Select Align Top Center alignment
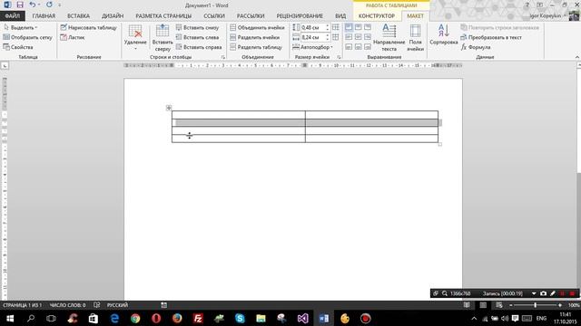This screenshot has width=581, height=326. [x=358, y=27]
